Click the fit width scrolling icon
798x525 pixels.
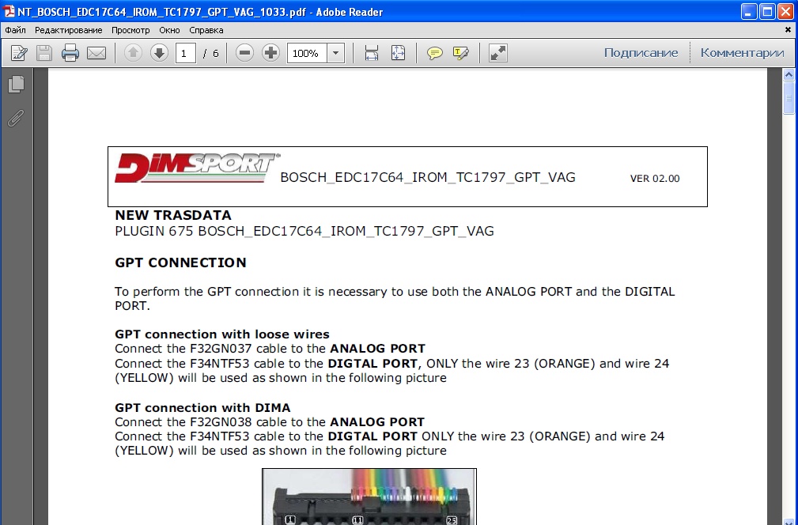(x=372, y=53)
